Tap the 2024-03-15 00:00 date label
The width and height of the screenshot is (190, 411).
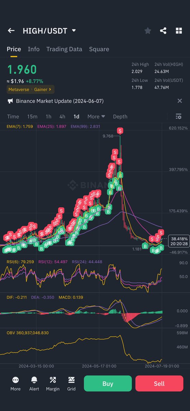click(x=36, y=366)
